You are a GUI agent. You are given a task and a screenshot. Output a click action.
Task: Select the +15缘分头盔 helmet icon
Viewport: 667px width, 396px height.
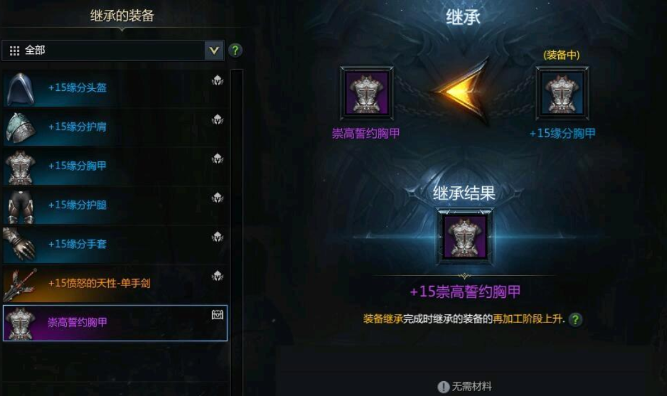pos(20,88)
